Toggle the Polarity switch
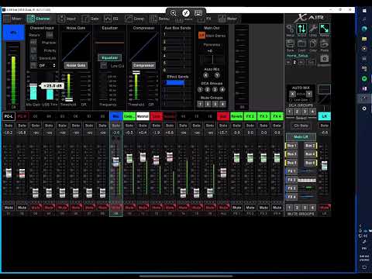The width and height of the screenshot is (372, 279). [33, 50]
